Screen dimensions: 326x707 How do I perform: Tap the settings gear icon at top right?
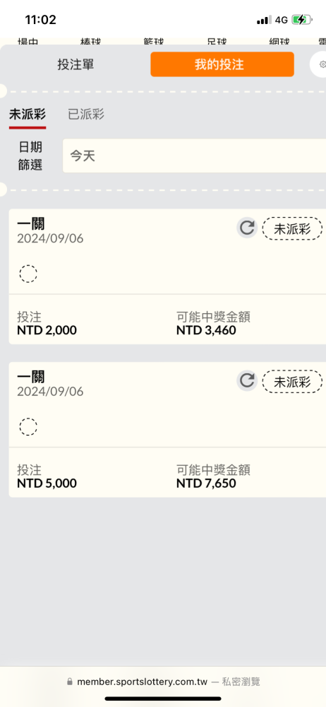(x=320, y=64)
